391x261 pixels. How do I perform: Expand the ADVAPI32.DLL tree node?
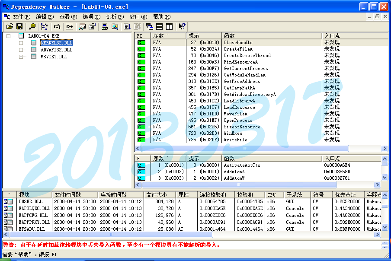(x=21, y=50)
